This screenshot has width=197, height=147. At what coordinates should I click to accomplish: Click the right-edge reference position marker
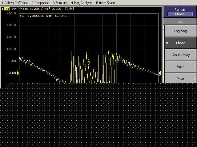coord(159,73)
